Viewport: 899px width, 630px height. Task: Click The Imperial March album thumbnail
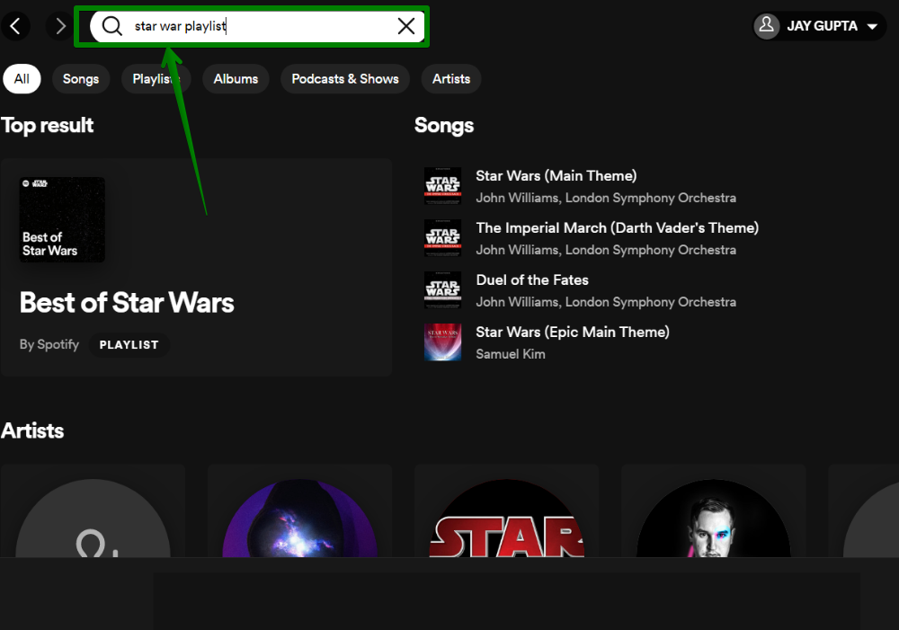pos(442,238)
